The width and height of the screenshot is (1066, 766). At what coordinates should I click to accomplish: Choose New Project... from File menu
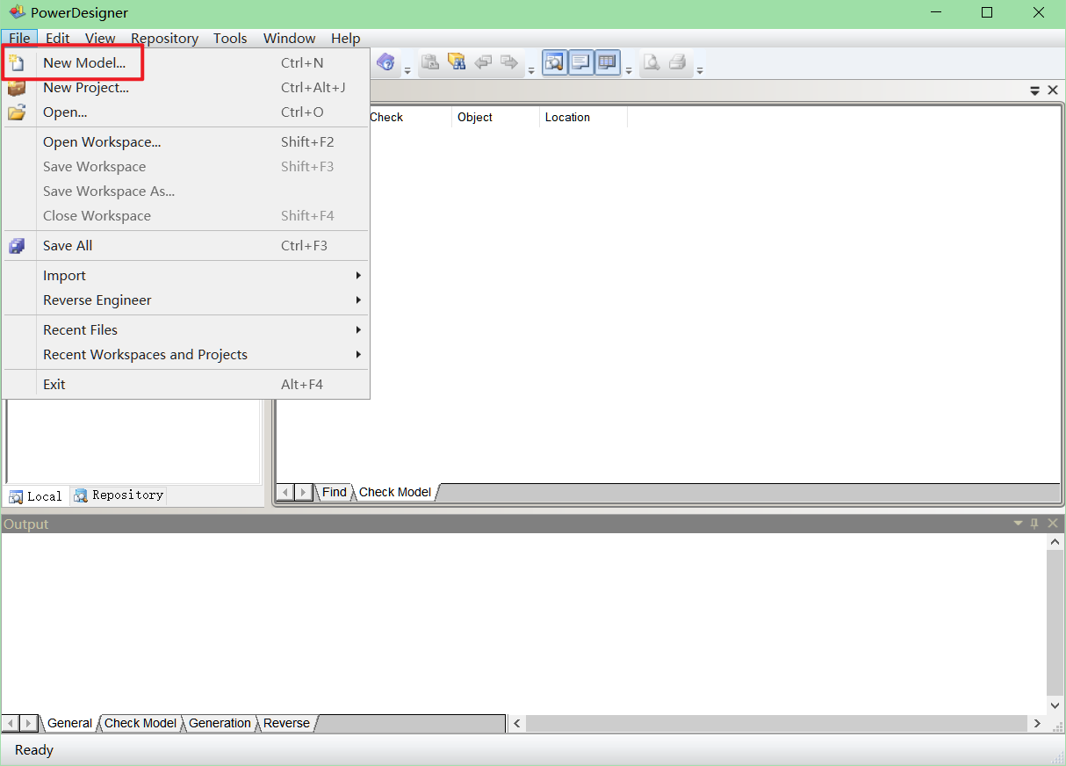pos(186,88)
